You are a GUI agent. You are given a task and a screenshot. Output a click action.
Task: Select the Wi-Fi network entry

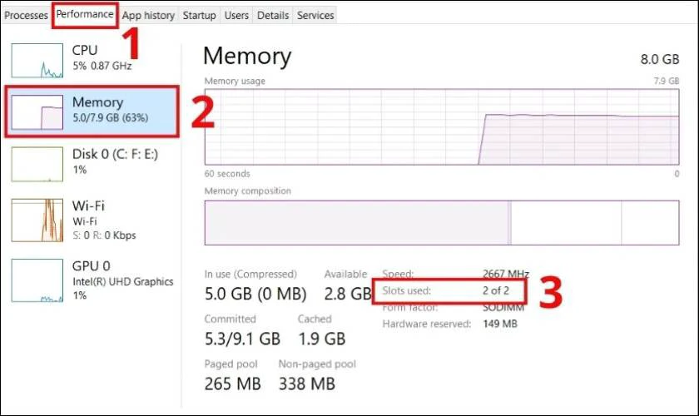(102, 219)
